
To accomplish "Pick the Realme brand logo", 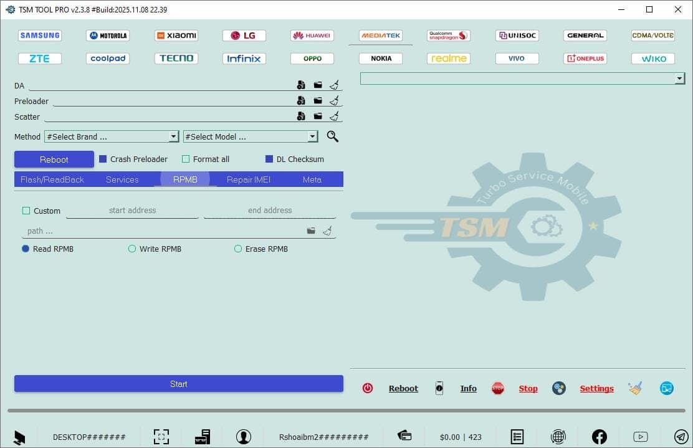I will pyautogui.click(x=449, y=59).
